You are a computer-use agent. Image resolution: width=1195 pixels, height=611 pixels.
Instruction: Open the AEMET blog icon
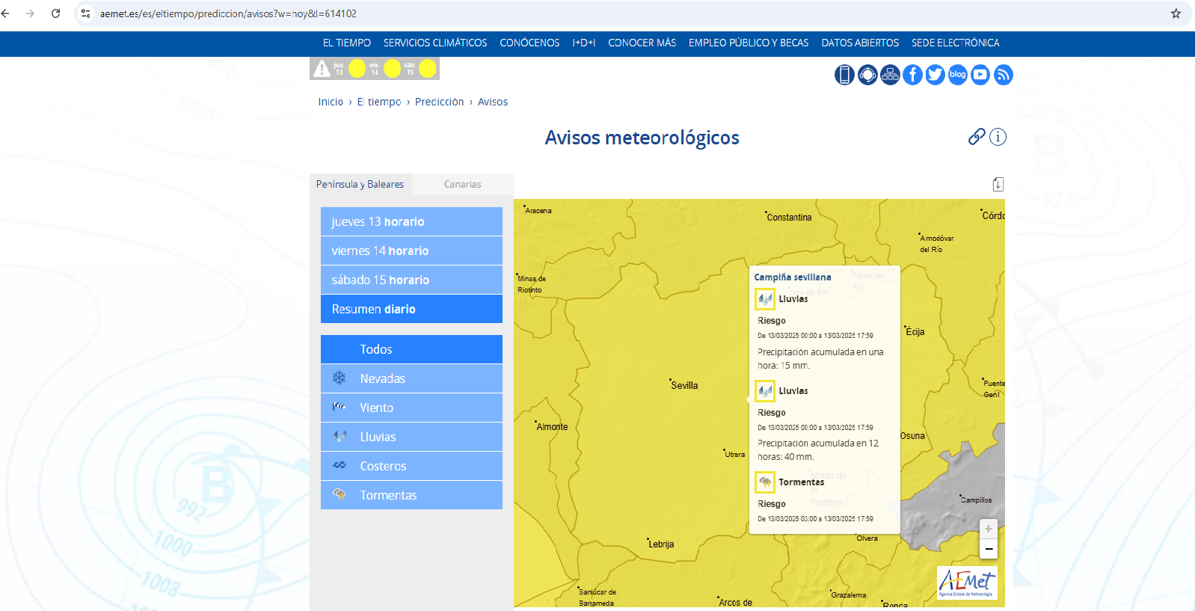(958, 75)
